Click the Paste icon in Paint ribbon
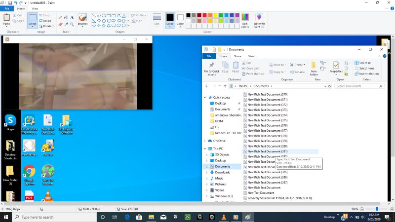This screenshot has height=222, width=395. 6,17
